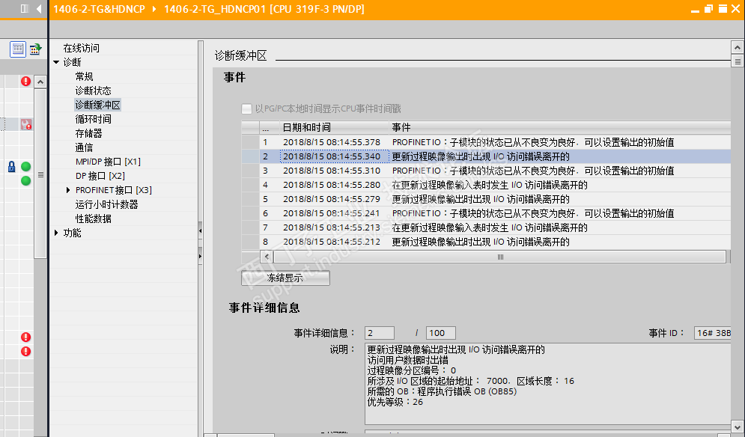Expand the PROFINET接口 [X3] node
The width and height of the screenshot is (745, 437).
coord(68,190)
